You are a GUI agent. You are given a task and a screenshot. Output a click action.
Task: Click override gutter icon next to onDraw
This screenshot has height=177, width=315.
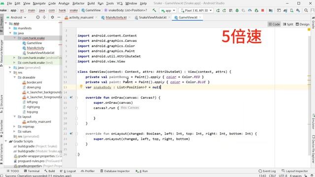(71, 97)
